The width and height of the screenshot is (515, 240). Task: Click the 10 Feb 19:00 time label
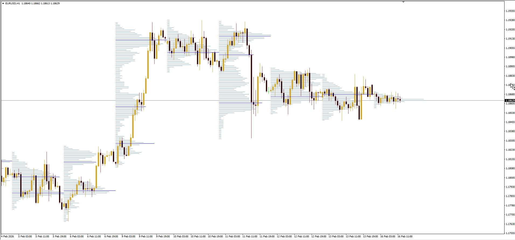point(215,237)
